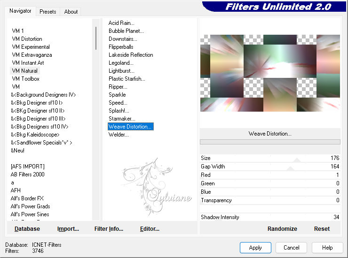Choose the Acid Rain... filter
Image resolution: width=348 pixels, height=258 pixels.
click(x=121, y=23)
